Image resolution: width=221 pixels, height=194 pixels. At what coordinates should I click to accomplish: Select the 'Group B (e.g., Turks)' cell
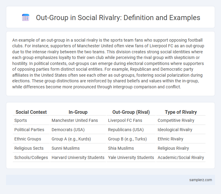[x=131, y=139]
